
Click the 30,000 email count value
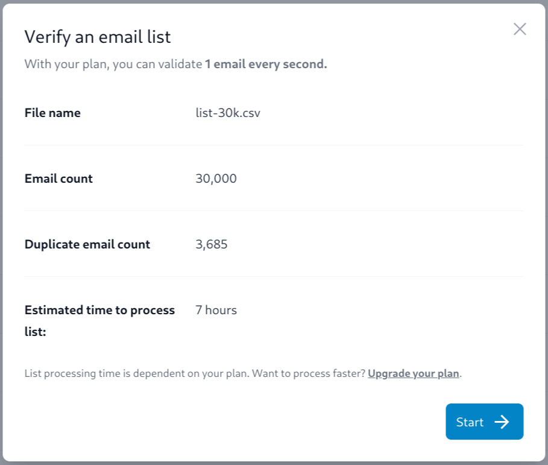click(x=216, y=179)
